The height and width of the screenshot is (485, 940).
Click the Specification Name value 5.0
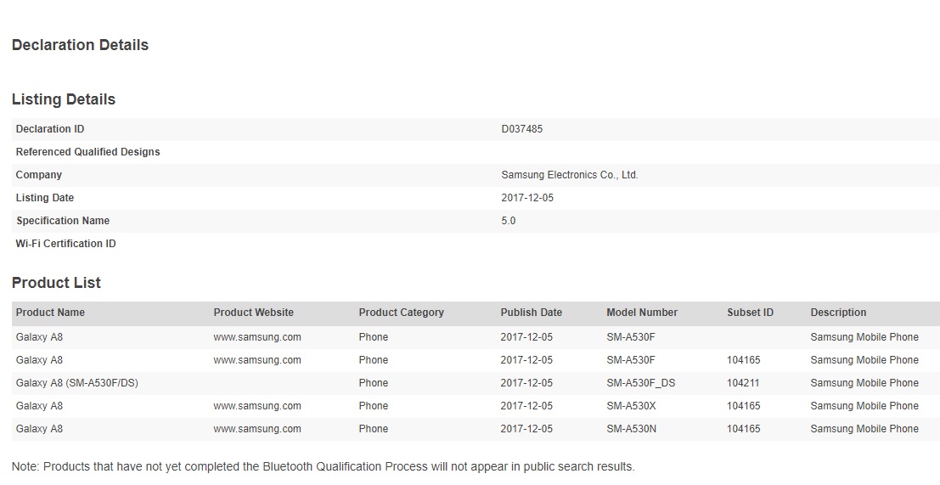click(x=509, y=221)
